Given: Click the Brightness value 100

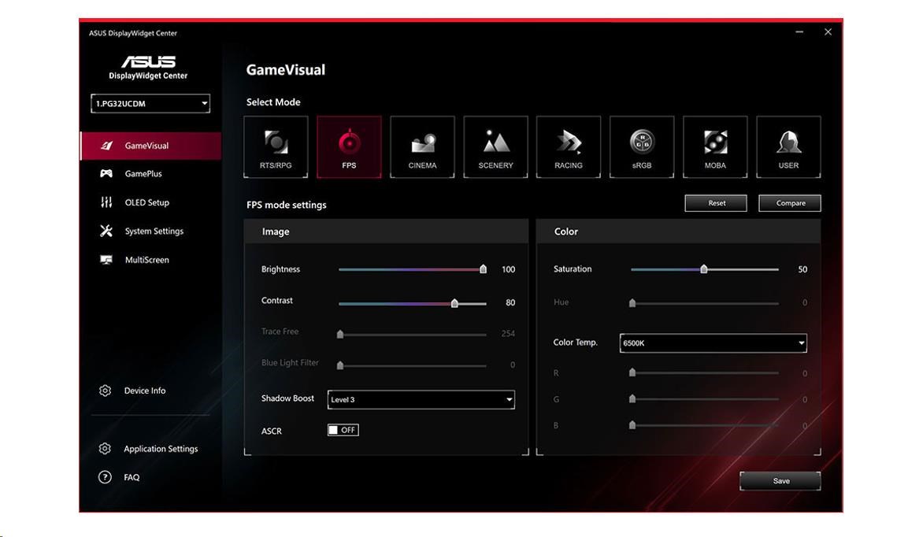Looking at the screenshot, I should click(509, 269).
